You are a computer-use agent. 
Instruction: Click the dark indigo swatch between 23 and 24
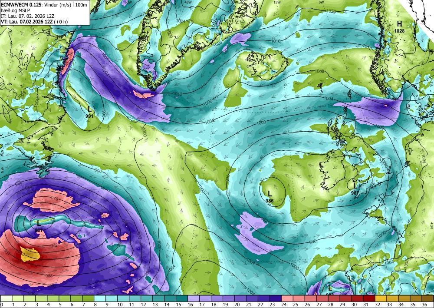tap(276, 298)
